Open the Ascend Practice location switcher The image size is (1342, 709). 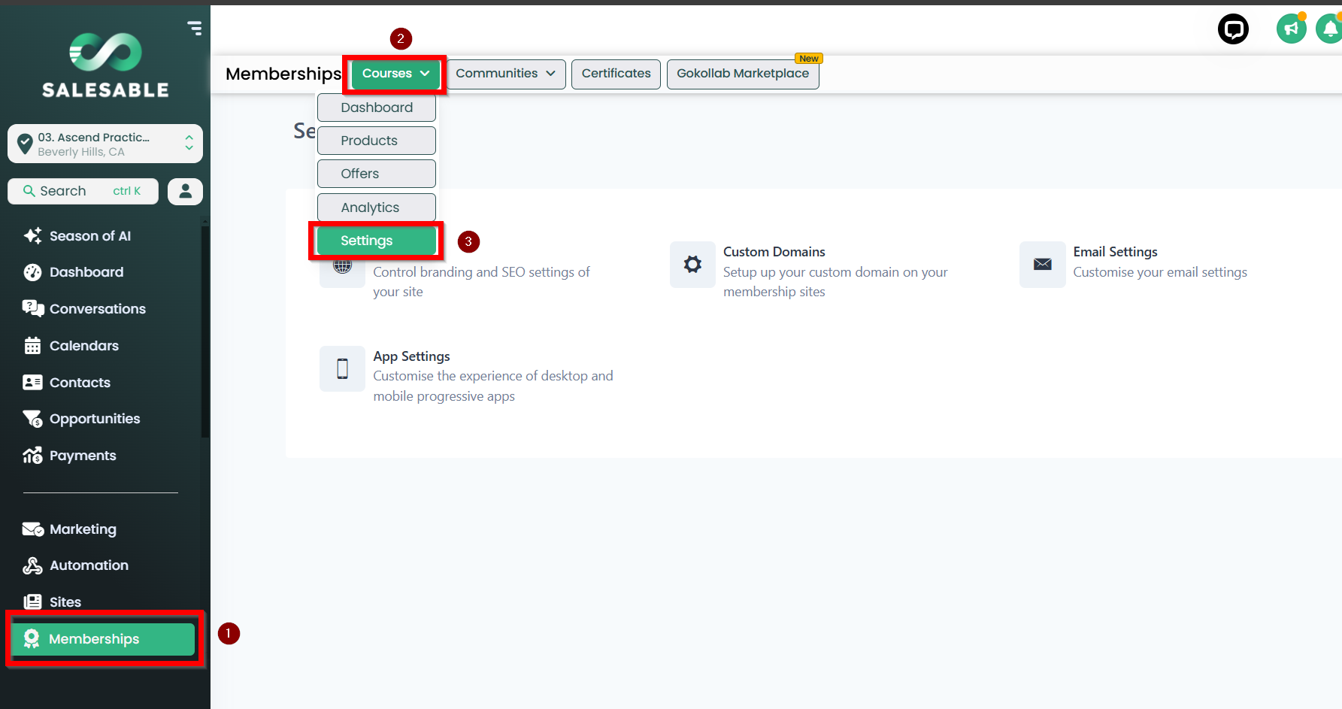coord(105,144)
